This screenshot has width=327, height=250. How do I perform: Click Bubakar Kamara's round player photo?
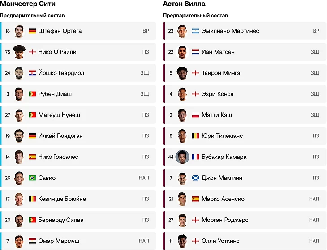coord(182,157)
